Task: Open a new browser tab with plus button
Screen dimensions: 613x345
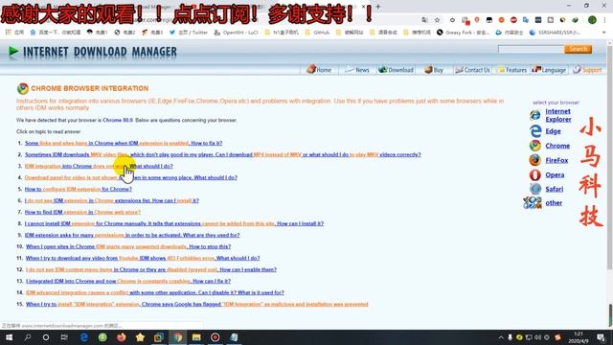Action: tap(378, 7)
